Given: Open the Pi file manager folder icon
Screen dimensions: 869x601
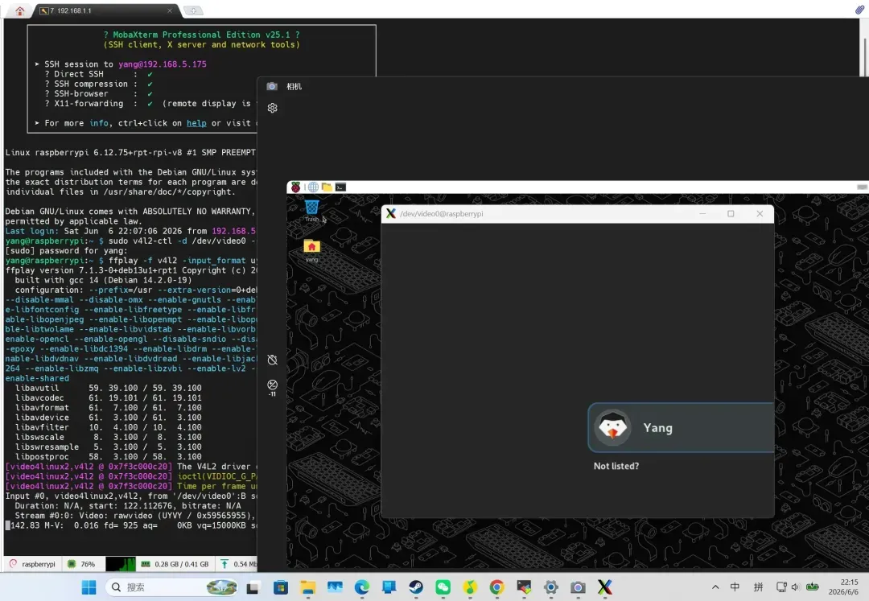Looking at the screenshot, I should click(327, 187).
